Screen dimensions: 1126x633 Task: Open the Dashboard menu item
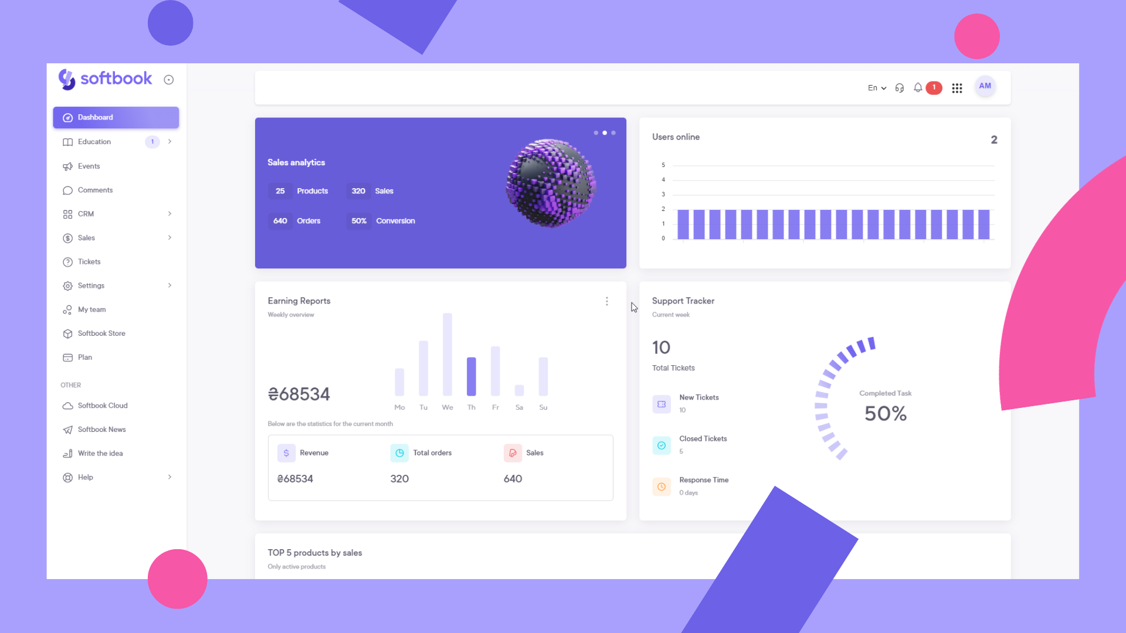pyautogui.click(x=116, y=117)
